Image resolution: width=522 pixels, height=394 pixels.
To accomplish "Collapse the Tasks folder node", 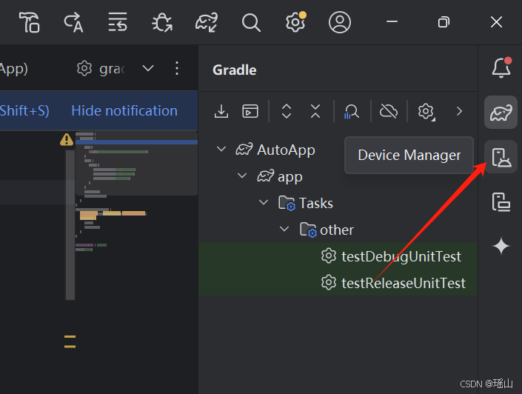I will (x=264, y=202).
